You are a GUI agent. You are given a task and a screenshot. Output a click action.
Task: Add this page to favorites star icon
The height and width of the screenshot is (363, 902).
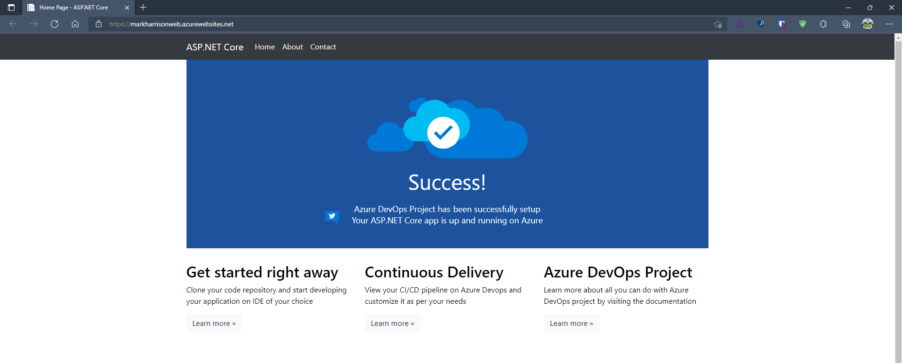pos(718,24)
